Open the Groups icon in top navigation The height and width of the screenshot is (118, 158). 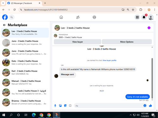(x=94, y=17)
